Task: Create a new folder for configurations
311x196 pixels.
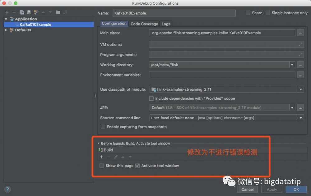Action: [x=58, y=12]
